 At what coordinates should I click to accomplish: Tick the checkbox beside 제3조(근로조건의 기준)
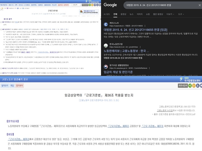(1, 69)
